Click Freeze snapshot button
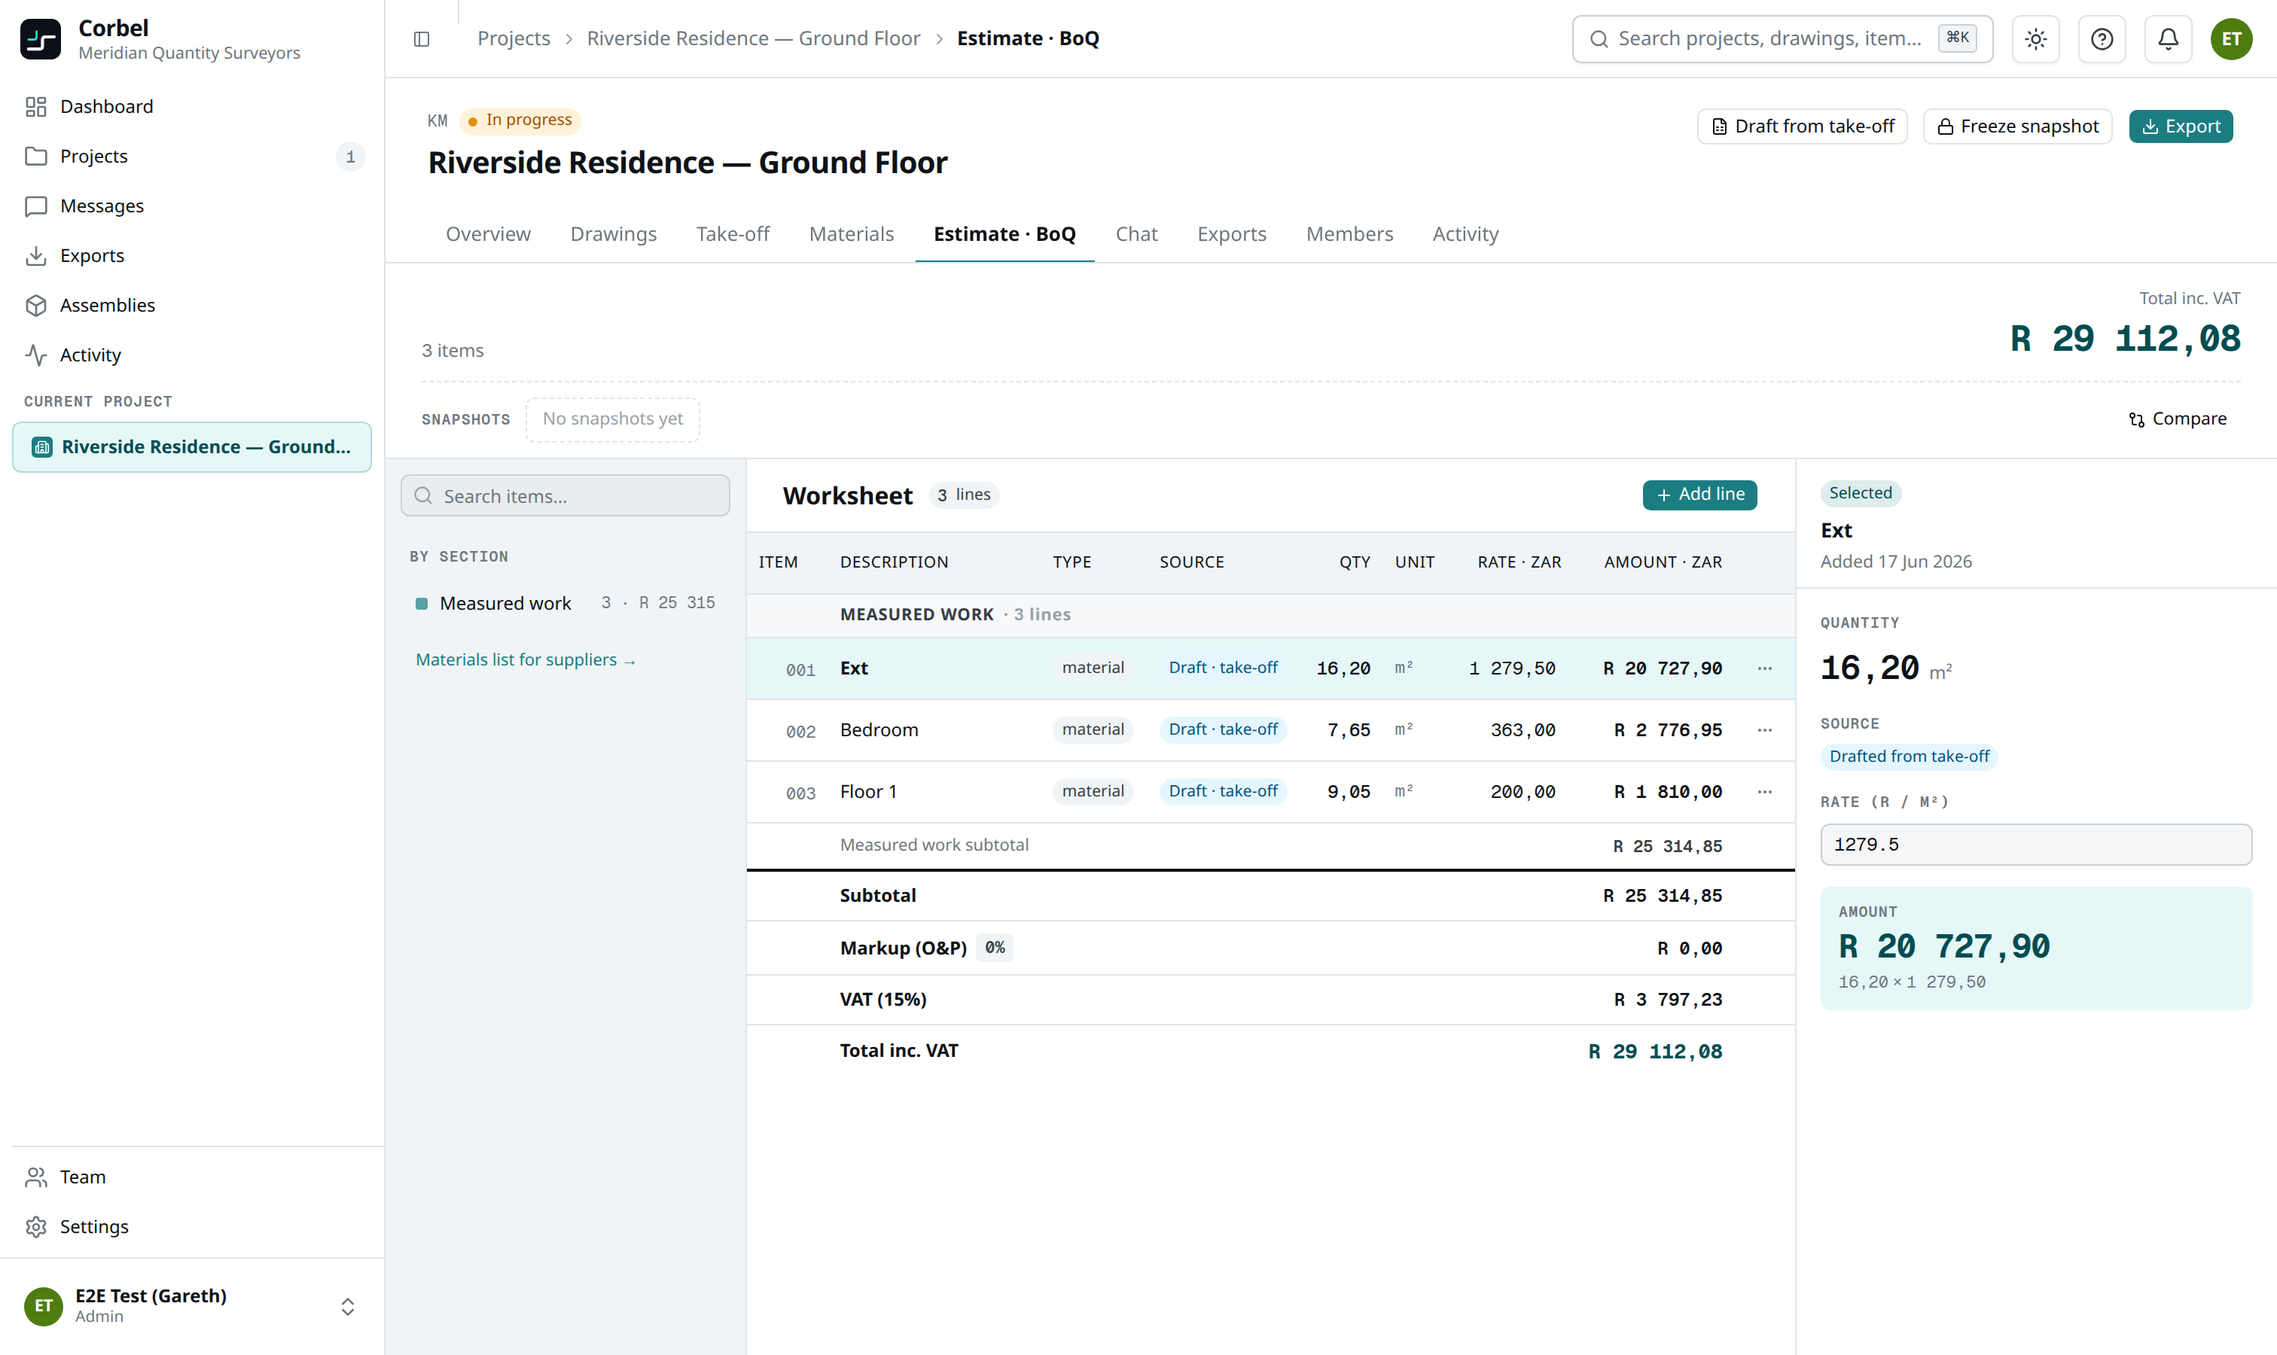Screen dimensions: 2277x1355 (2016, 127)
